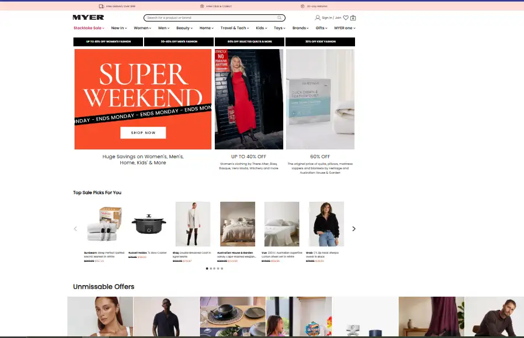Expand the Home menu
The height and width of the screenshot is (338, 524).
pyautogui.click(x=207, y=28)
